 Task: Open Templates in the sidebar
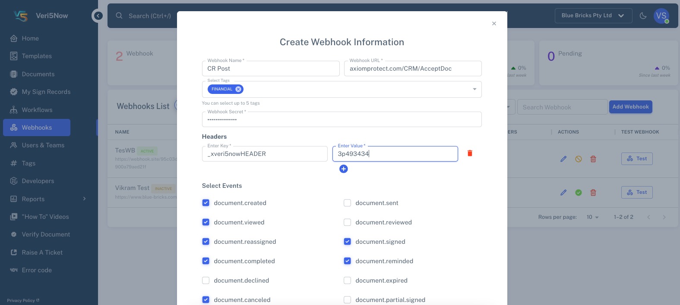click(x=37, y=56)
